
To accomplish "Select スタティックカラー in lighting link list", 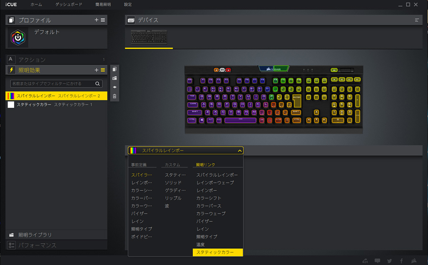I will click(x=215, y=252).
